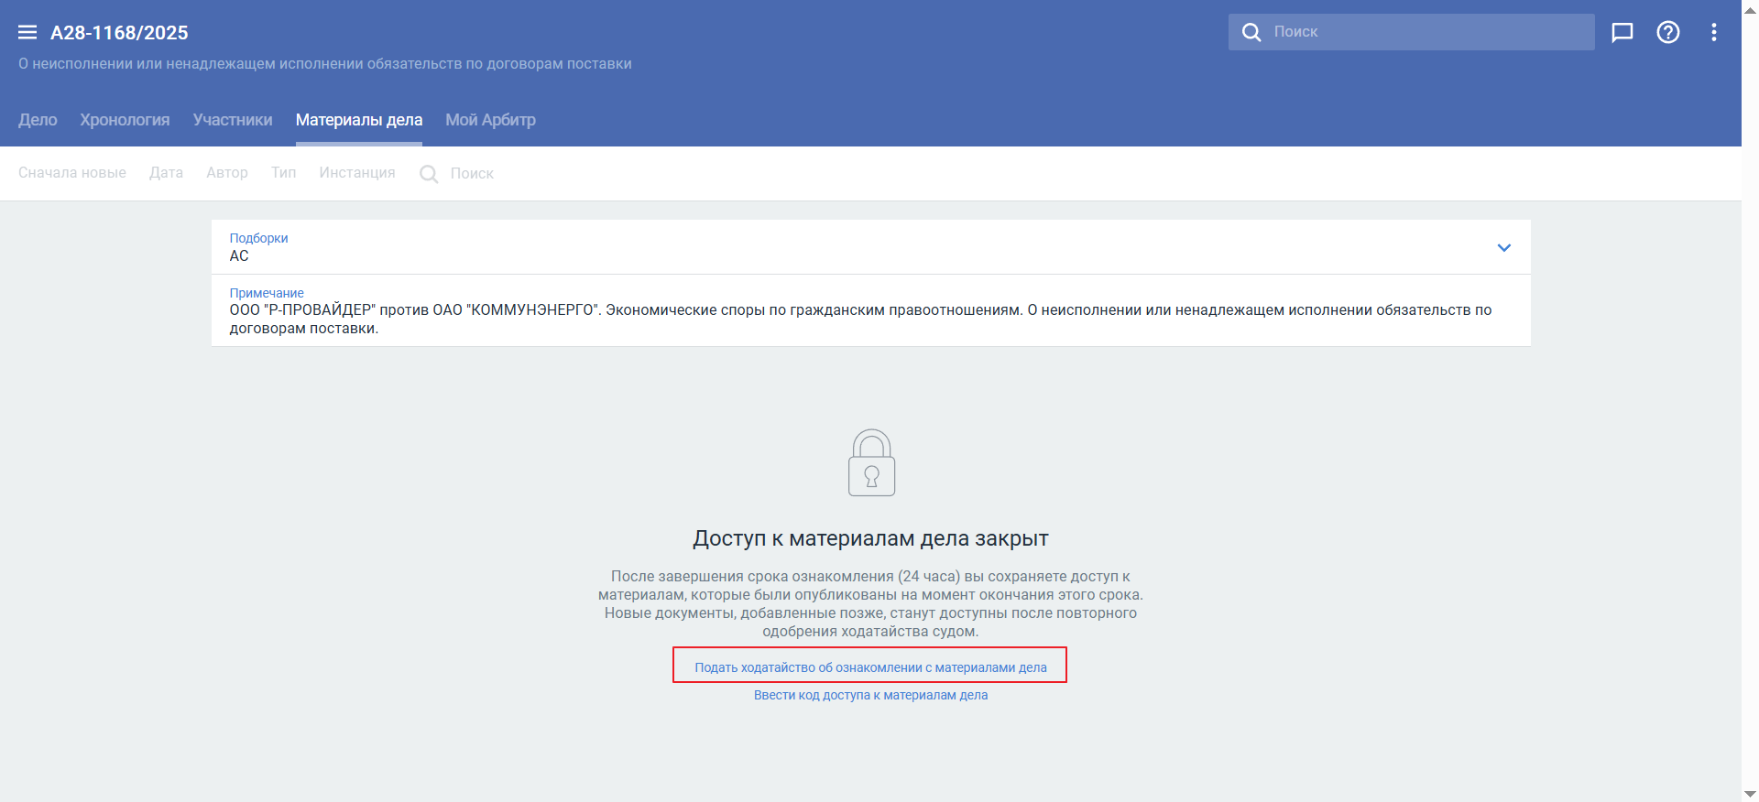This screenshot has width=1759, height=802.
Task: Click the chat messages icon
Action: pyautogui.click(x=1622, y=33)
